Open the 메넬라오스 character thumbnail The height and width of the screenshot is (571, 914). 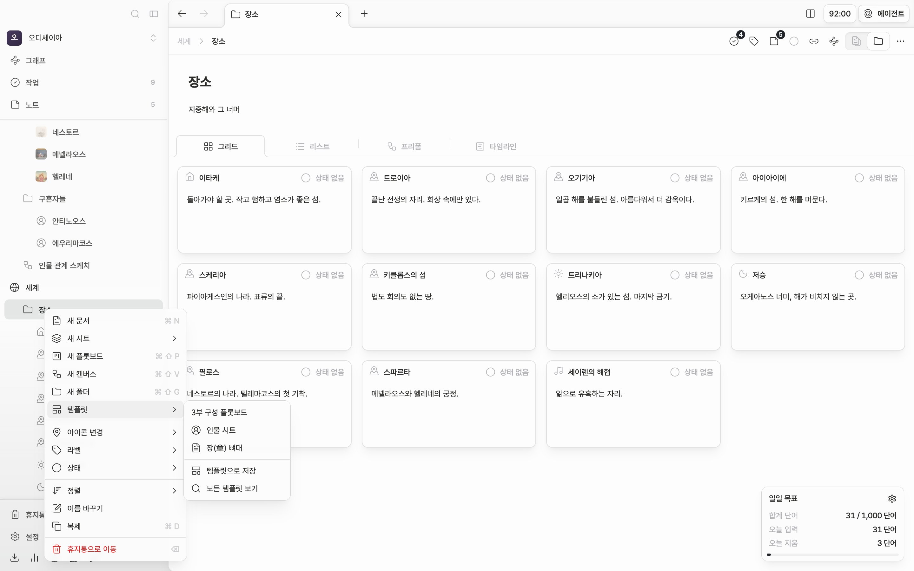point(41,154)
